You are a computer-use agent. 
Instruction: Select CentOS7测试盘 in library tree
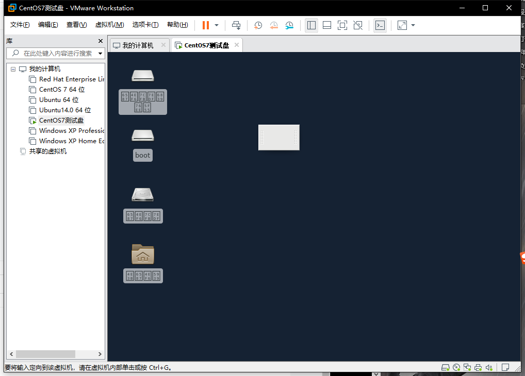(61, 121)
